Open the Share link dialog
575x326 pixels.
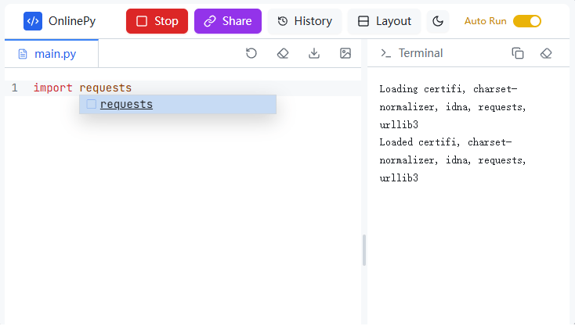click(x=228, y=21)
